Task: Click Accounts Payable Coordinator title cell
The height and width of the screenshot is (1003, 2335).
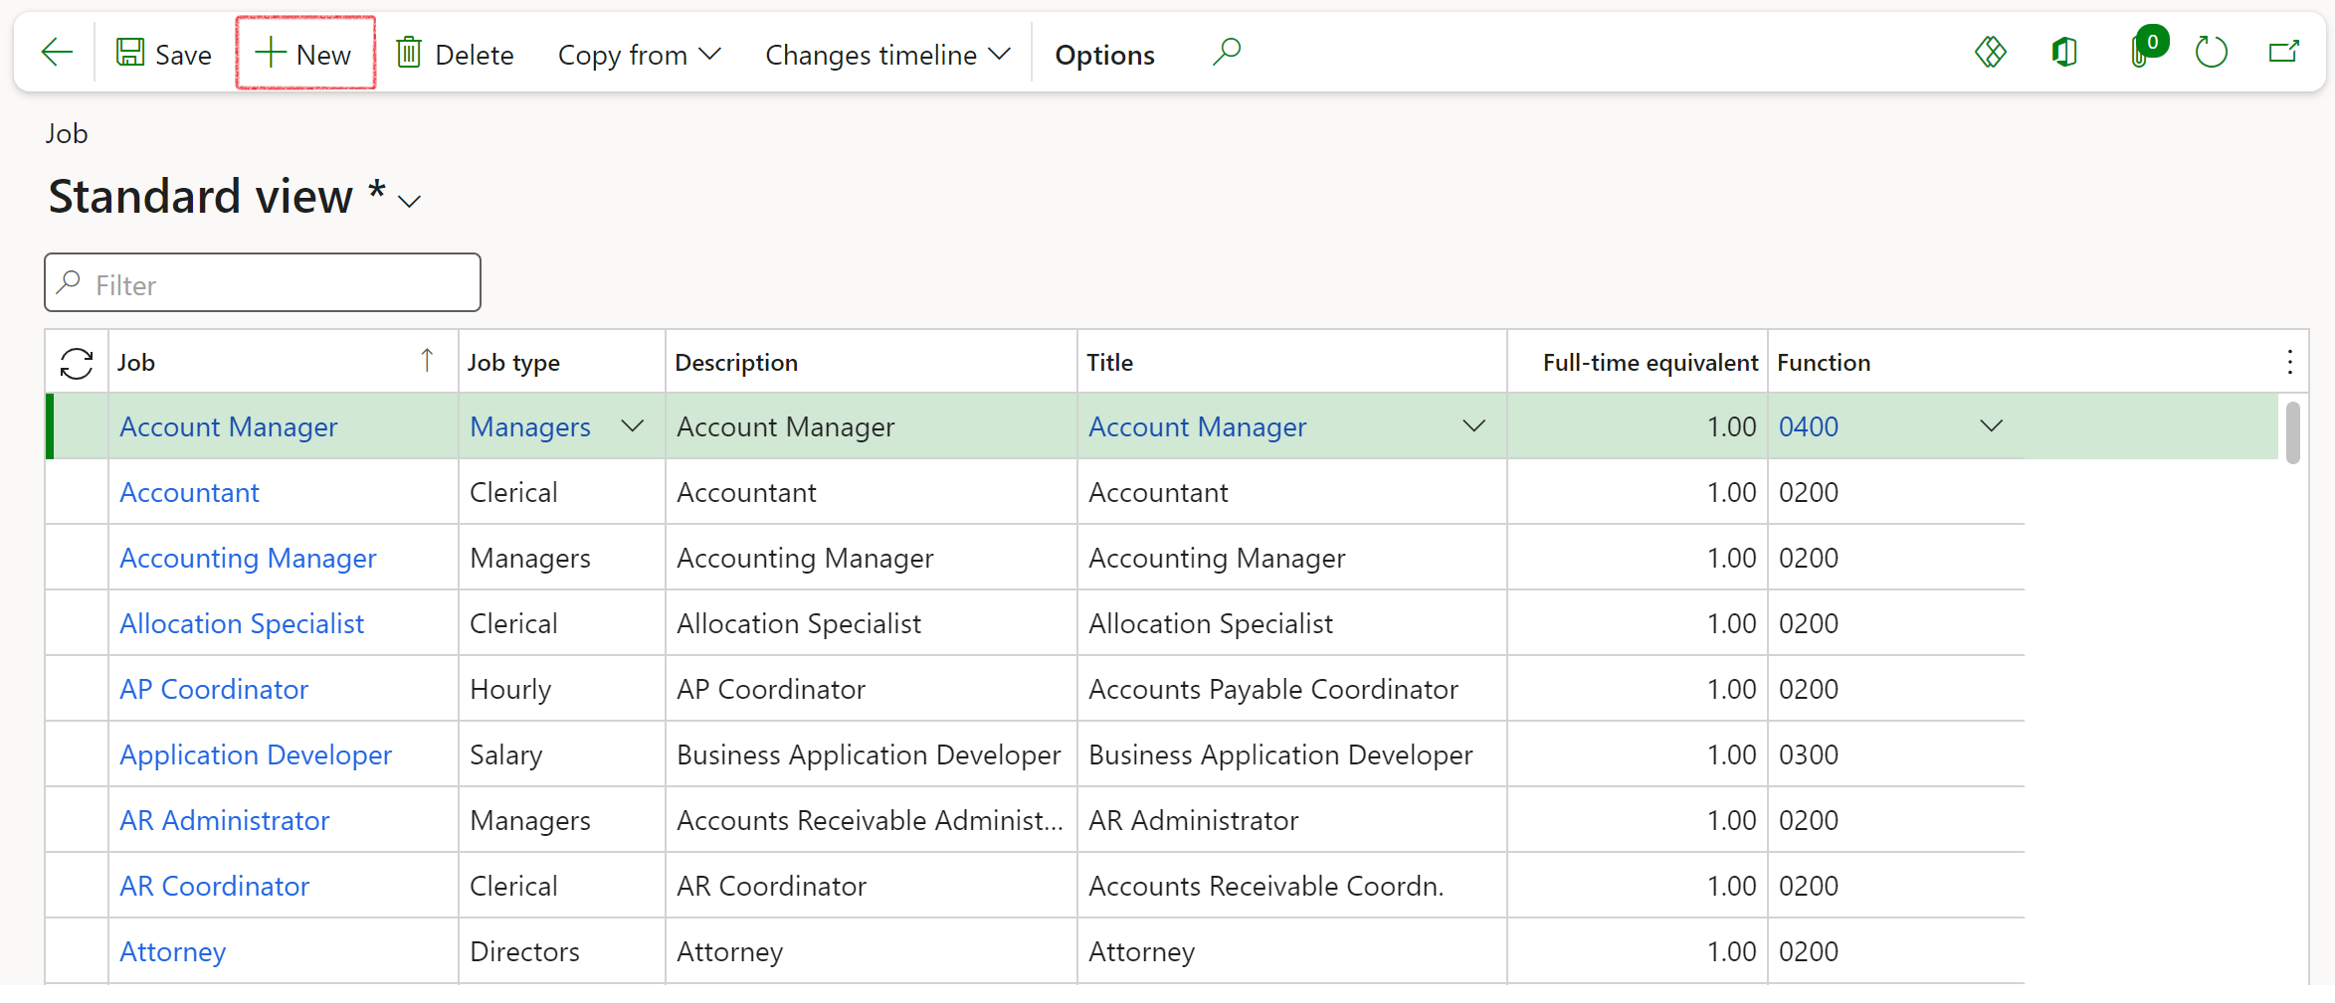Action: [x=1291, y=689]
